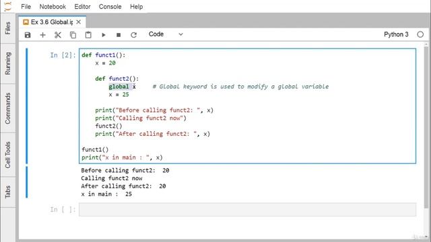The height and width of the screenshot is (242, 431).
Task: Click the scrollbar up arrow
Action: pos(426,44)
